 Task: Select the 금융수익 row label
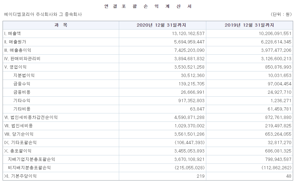coord(22,84)
